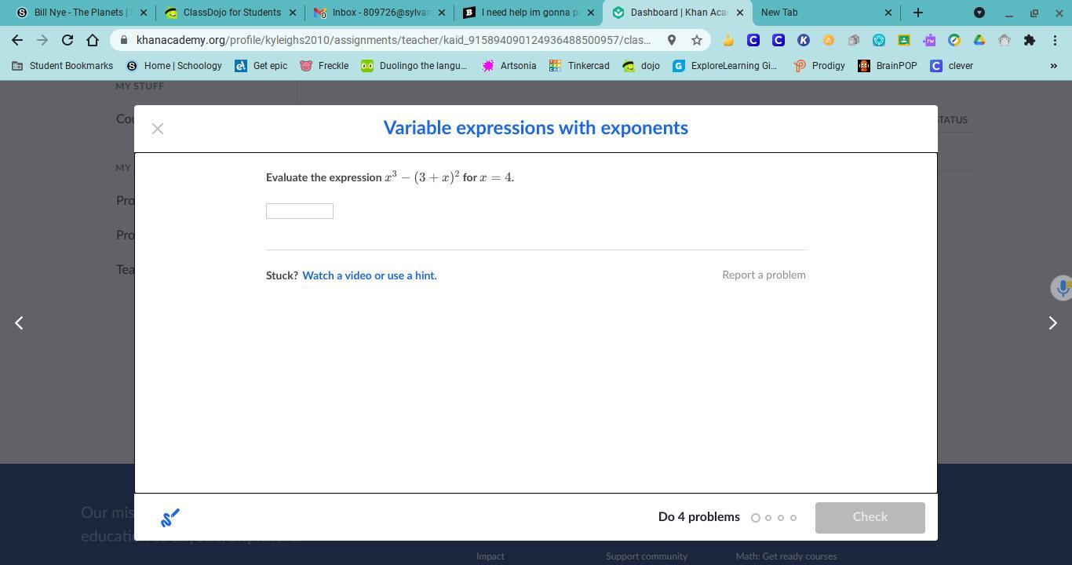1072x565 pixels.
Task: Click Report a problem link
Action: [764, 275]
